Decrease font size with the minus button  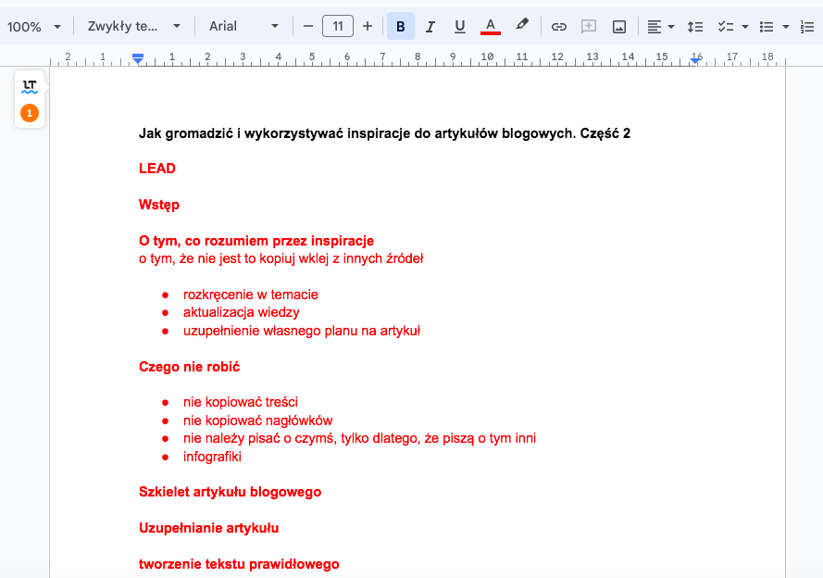[x=308, y=26]
